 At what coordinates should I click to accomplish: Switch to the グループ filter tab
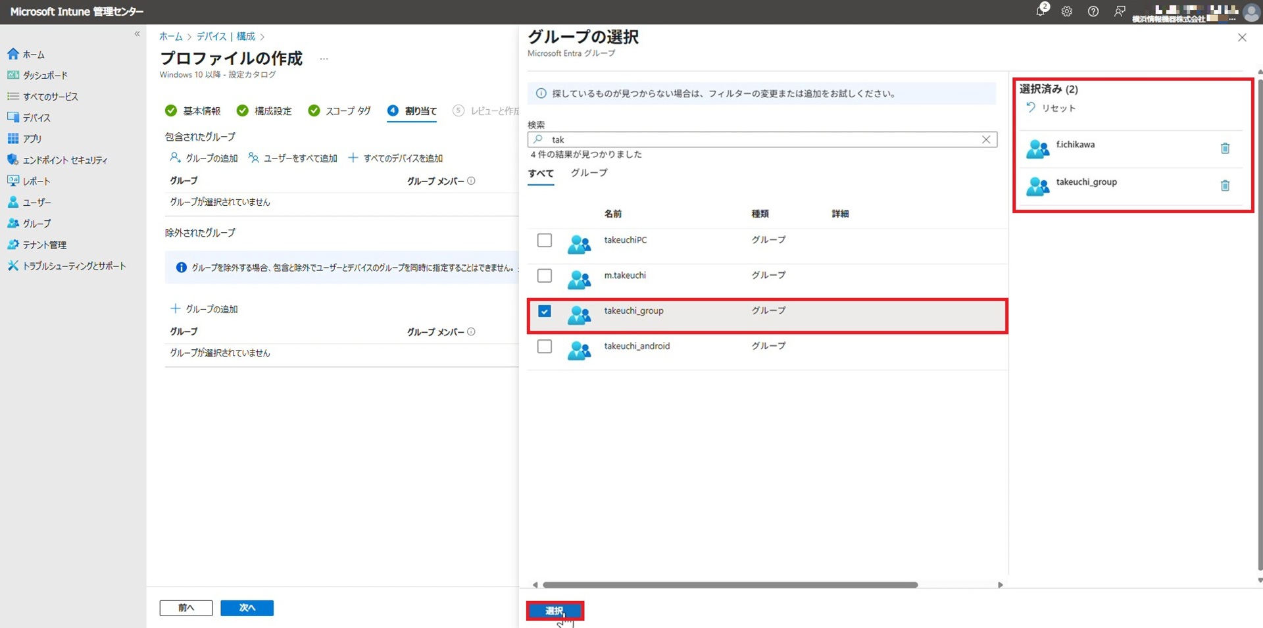click(589, 173)
